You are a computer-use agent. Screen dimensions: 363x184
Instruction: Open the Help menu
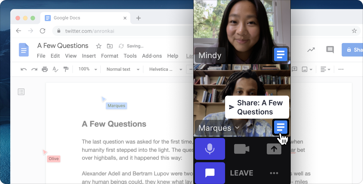173,56
